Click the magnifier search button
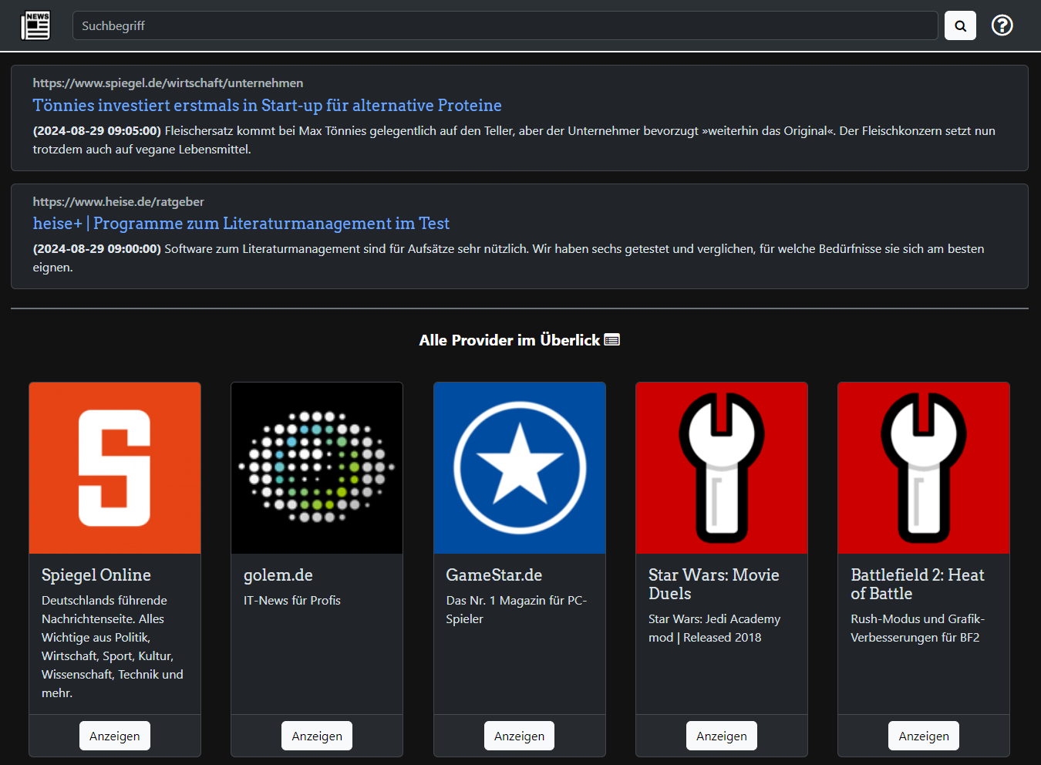This screenshot has width=1041, height=765. coord(960,25)
